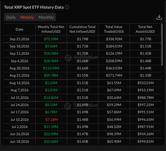Click the $1.01M weekly inflow value

click(x=51, y=90)
